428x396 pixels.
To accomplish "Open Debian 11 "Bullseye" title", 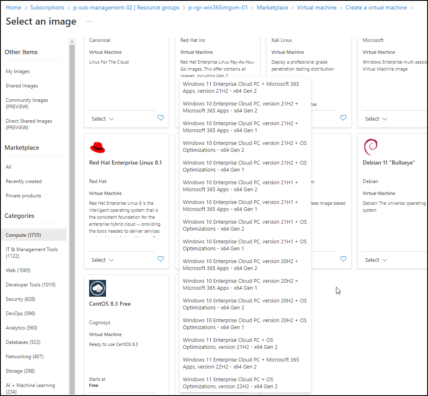I will tap(389, 163).
